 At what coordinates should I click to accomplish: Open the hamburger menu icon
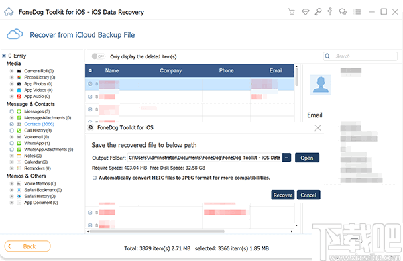click(357, 12)
